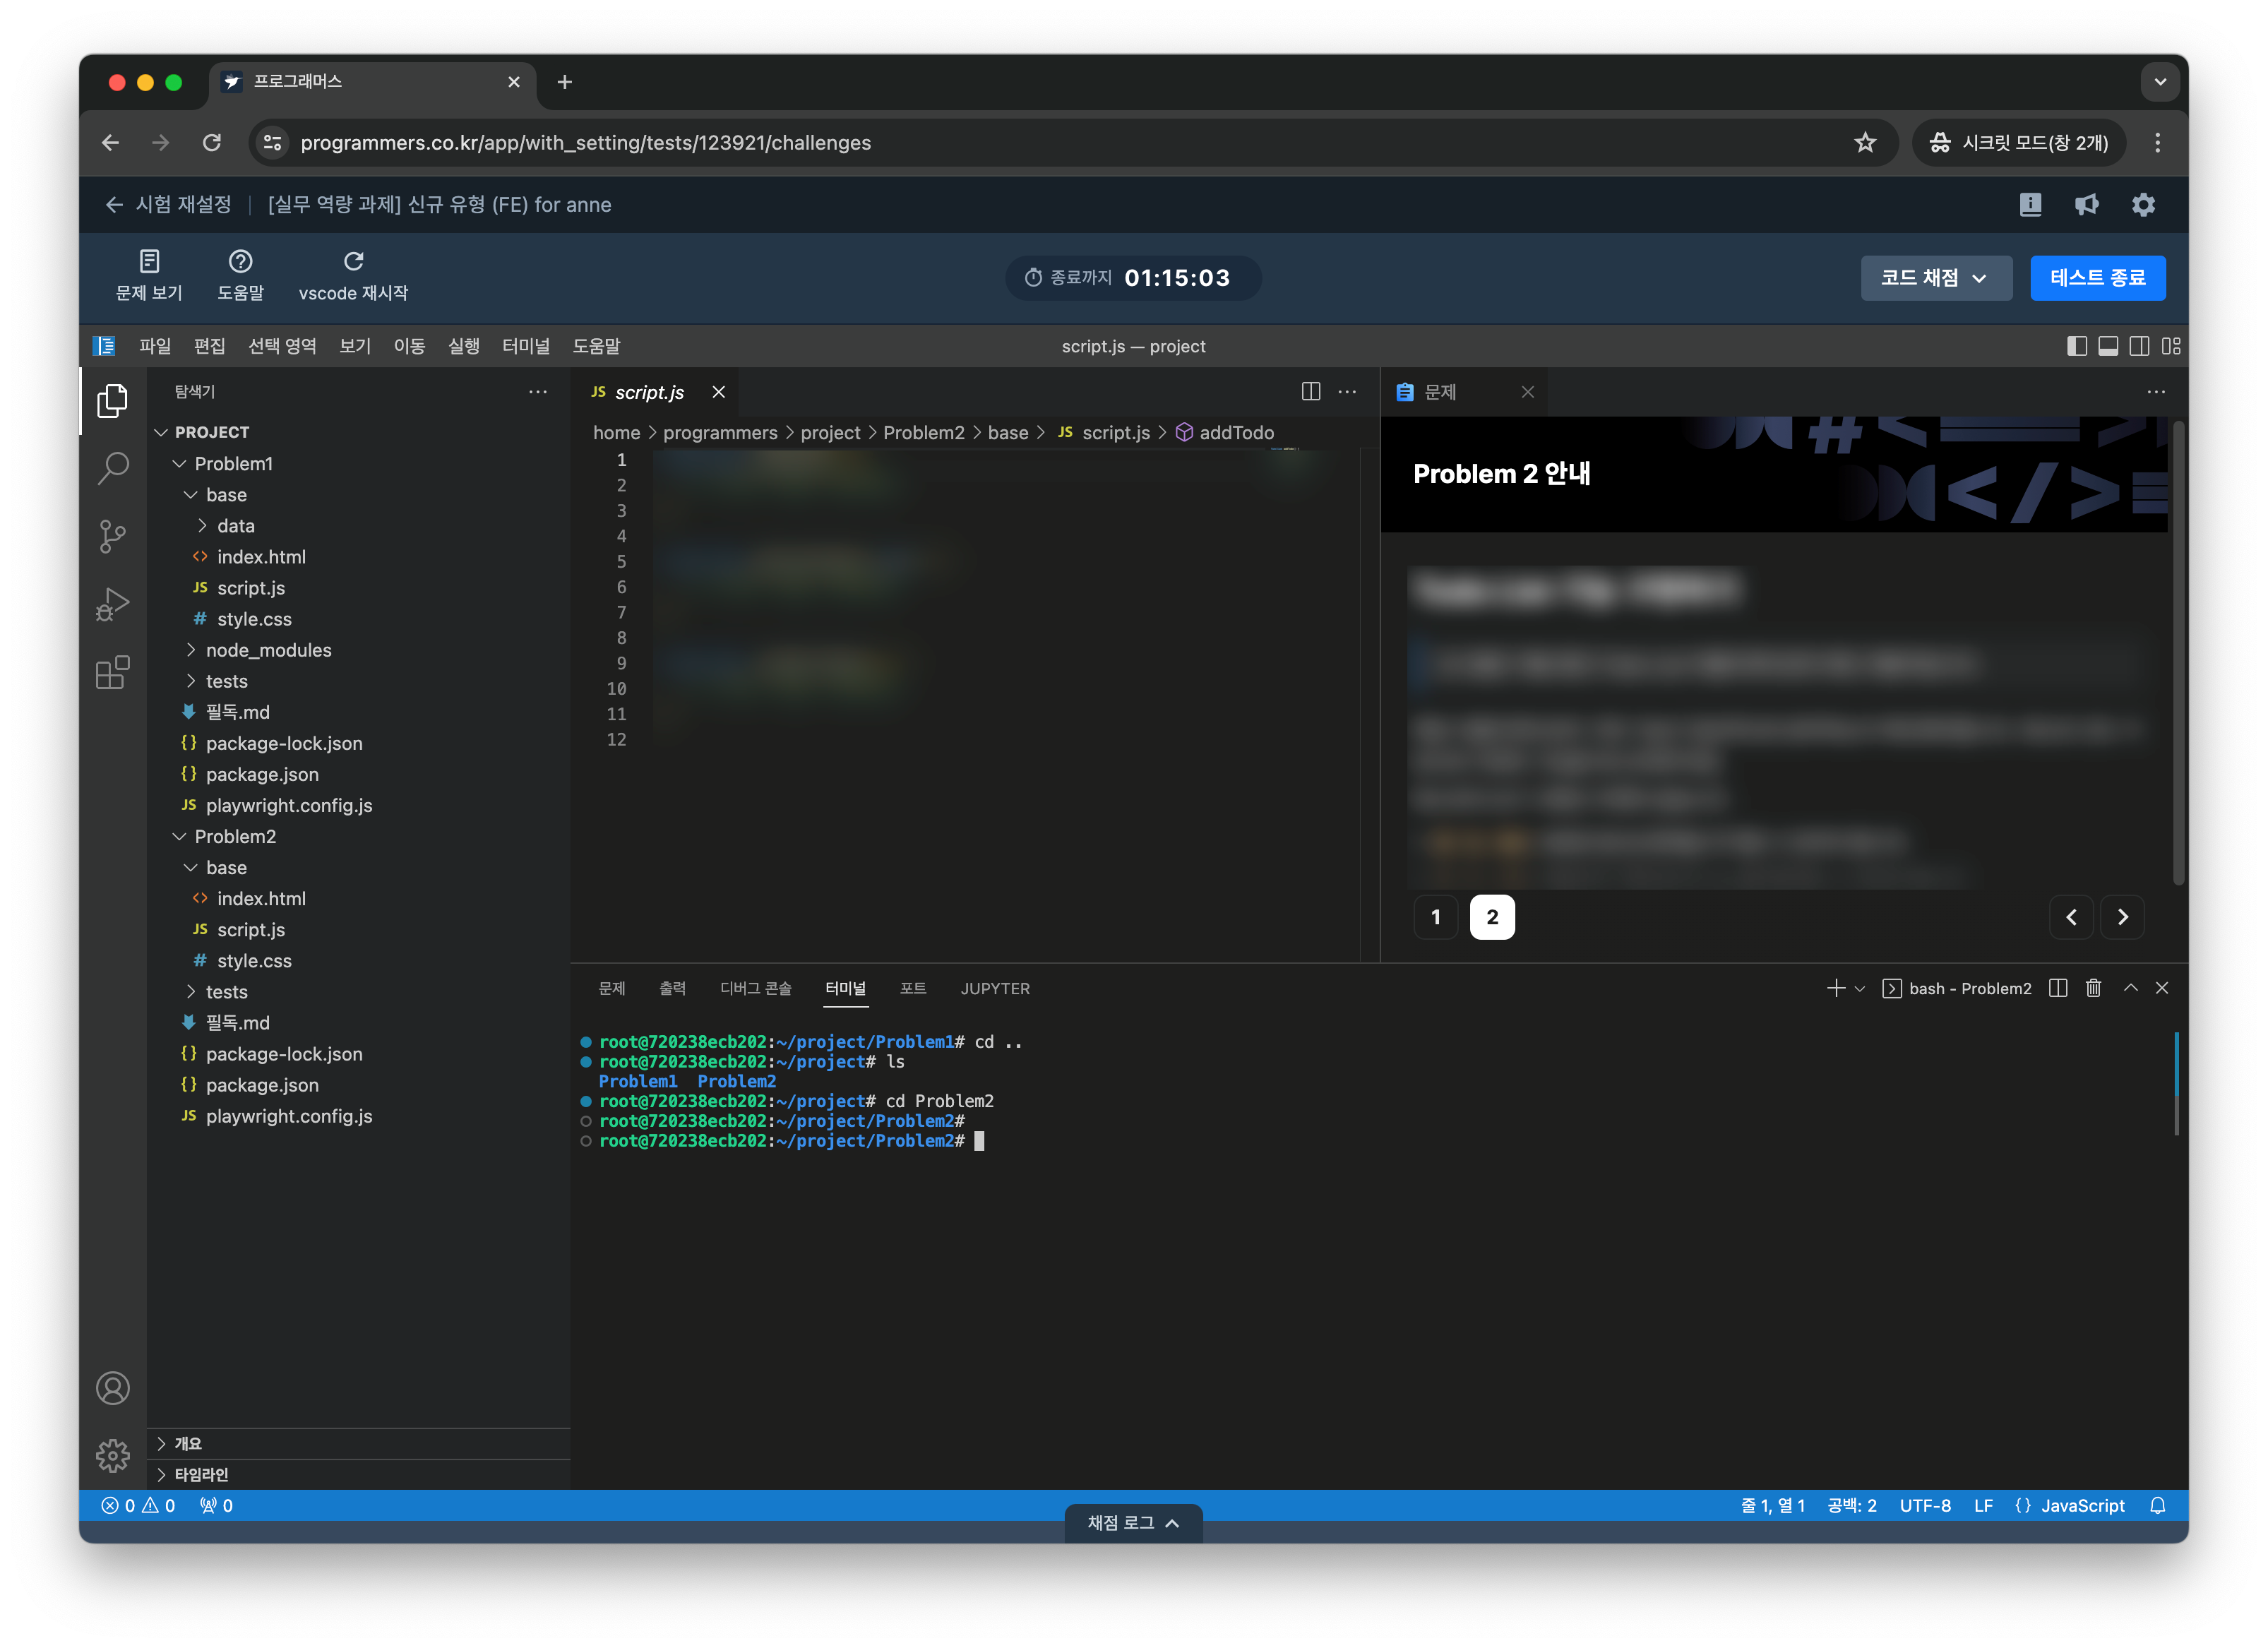The height and width of the screenshot is (1648, 2268).
Task: Open Run and Debug view icon
Action: tap(113, 604)
